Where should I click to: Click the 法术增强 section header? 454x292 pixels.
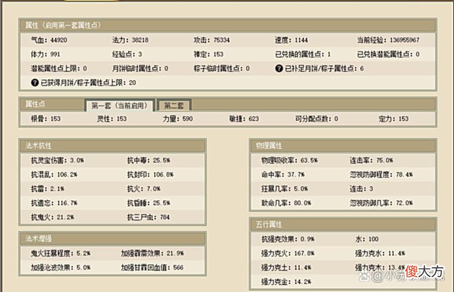pyautogui.click(x=113, y=238)
